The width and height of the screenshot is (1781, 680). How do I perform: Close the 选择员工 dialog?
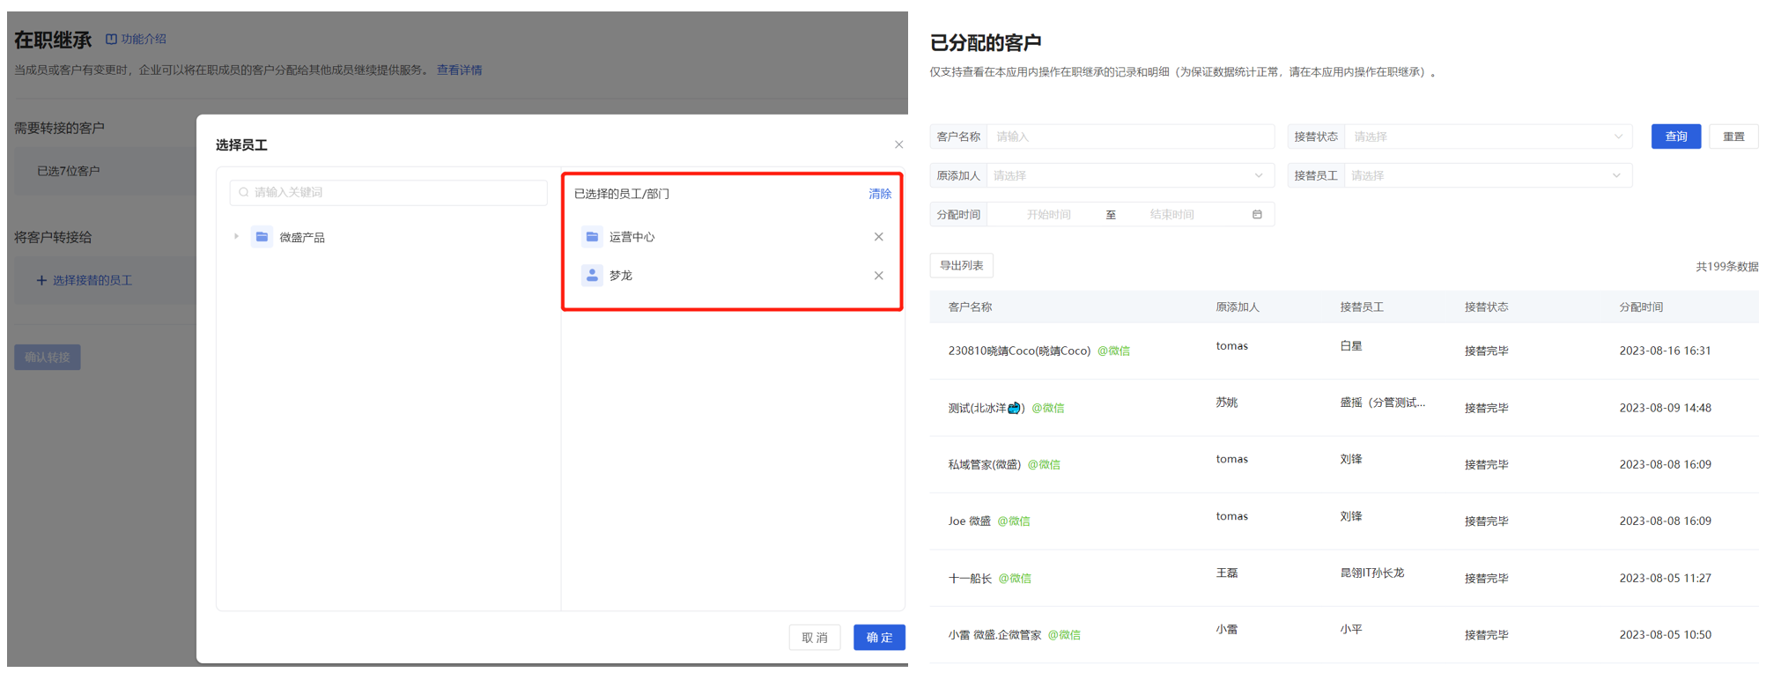point(898,144)
